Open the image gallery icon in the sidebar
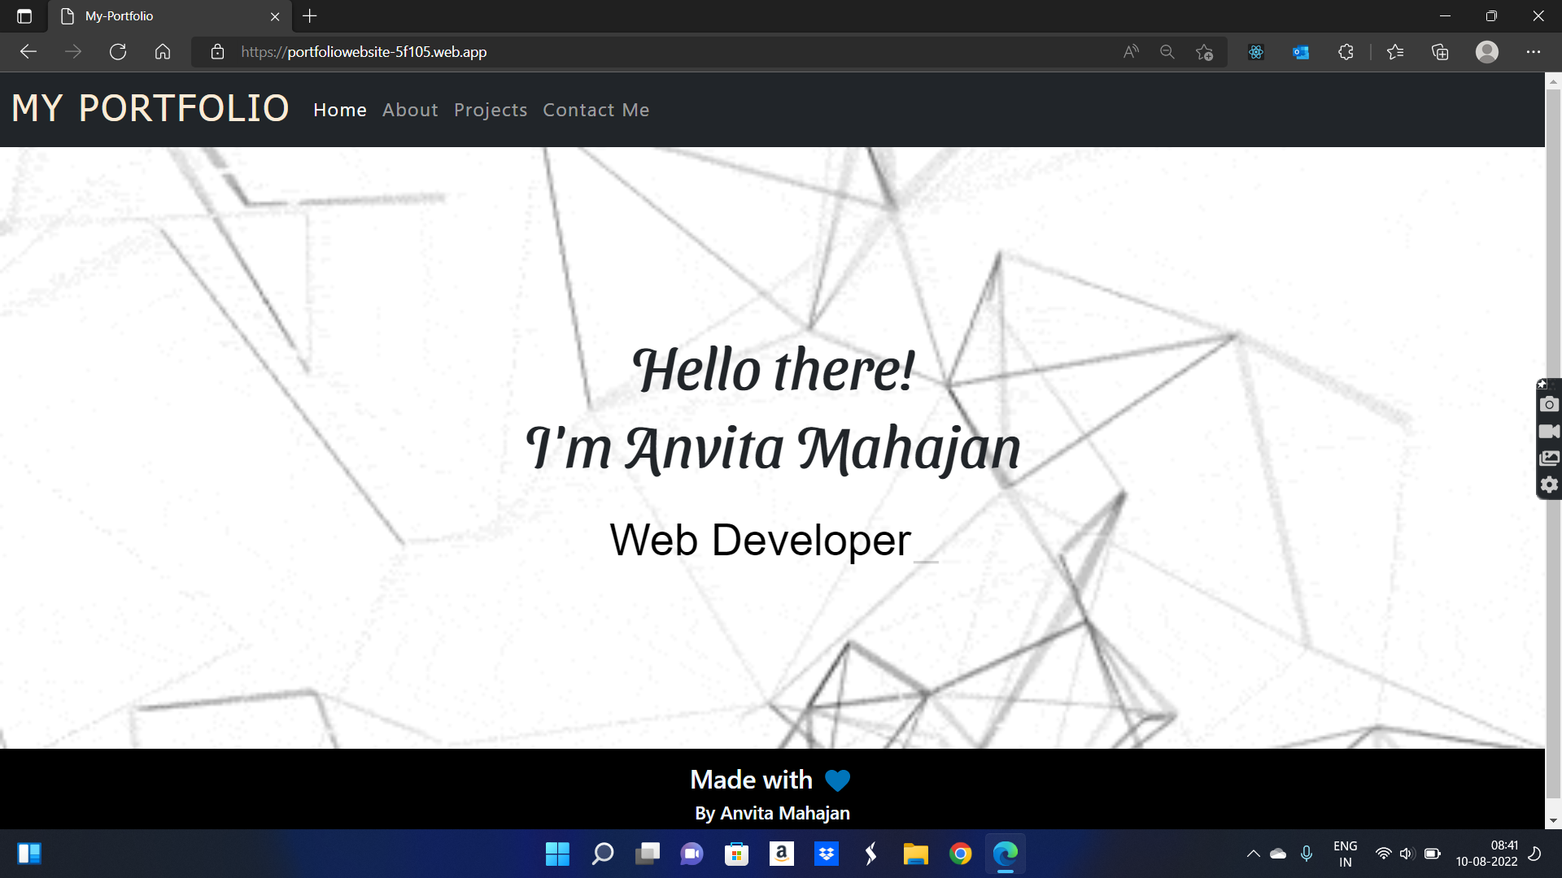 (1549, 458)
